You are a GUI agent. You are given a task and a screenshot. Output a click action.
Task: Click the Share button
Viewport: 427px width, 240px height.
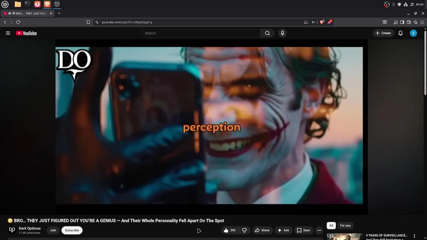point(262,230)
